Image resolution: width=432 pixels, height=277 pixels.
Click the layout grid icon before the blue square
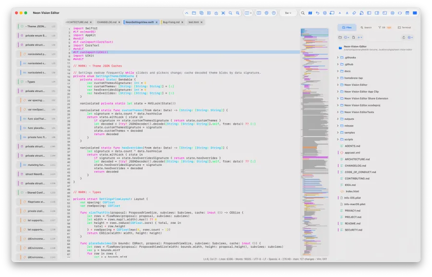407,13
